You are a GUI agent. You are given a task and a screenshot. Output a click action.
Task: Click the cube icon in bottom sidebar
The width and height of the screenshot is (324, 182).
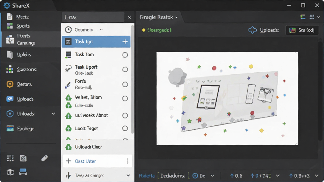coord(10,172)
